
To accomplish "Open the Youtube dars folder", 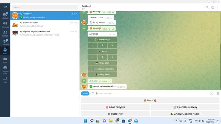I will click(5, 70).
